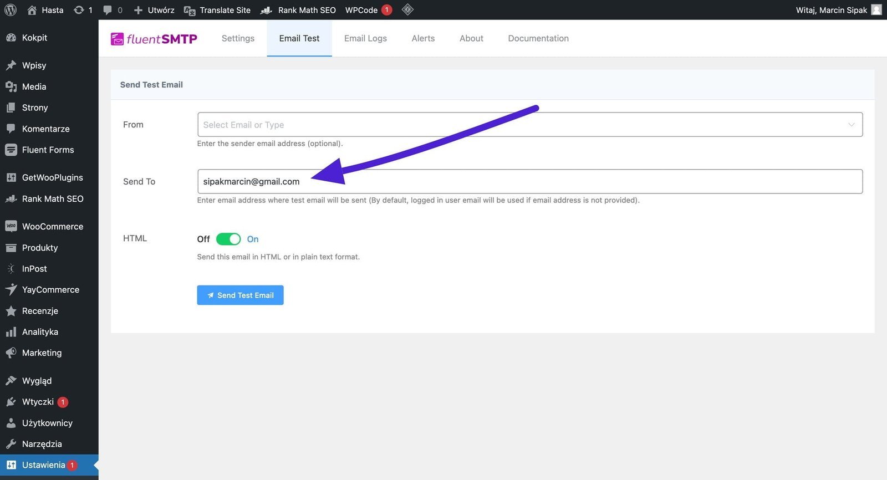Viewport: 887px width, 480px height.
Task: Open the Utwórz new content menu
Action: pyautogui.click(x=155, y=10)
